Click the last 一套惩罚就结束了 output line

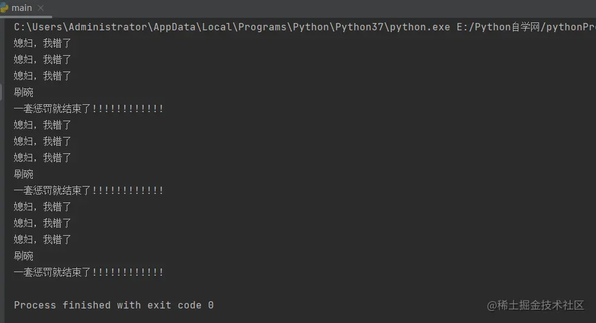[89, 273]
